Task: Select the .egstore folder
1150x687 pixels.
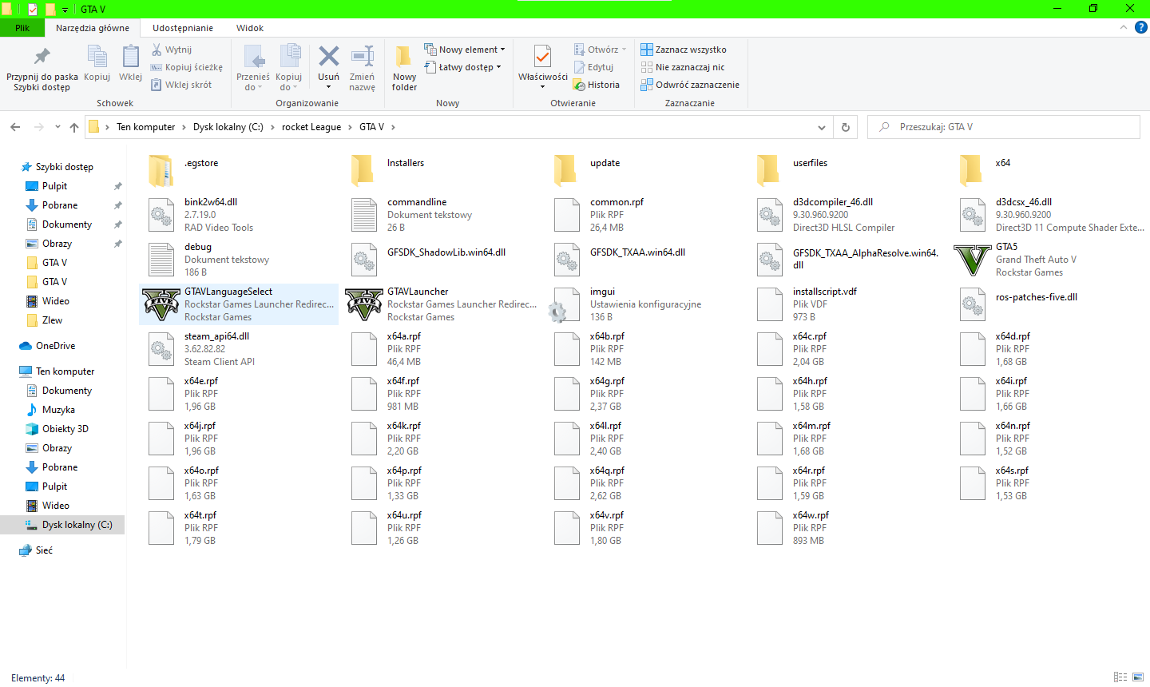Action: pos(239,170)
